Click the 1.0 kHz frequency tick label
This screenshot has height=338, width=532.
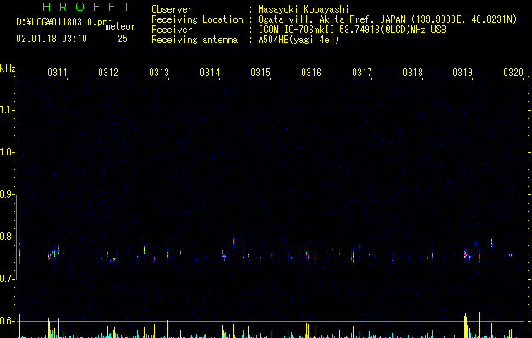pos(7,152)
